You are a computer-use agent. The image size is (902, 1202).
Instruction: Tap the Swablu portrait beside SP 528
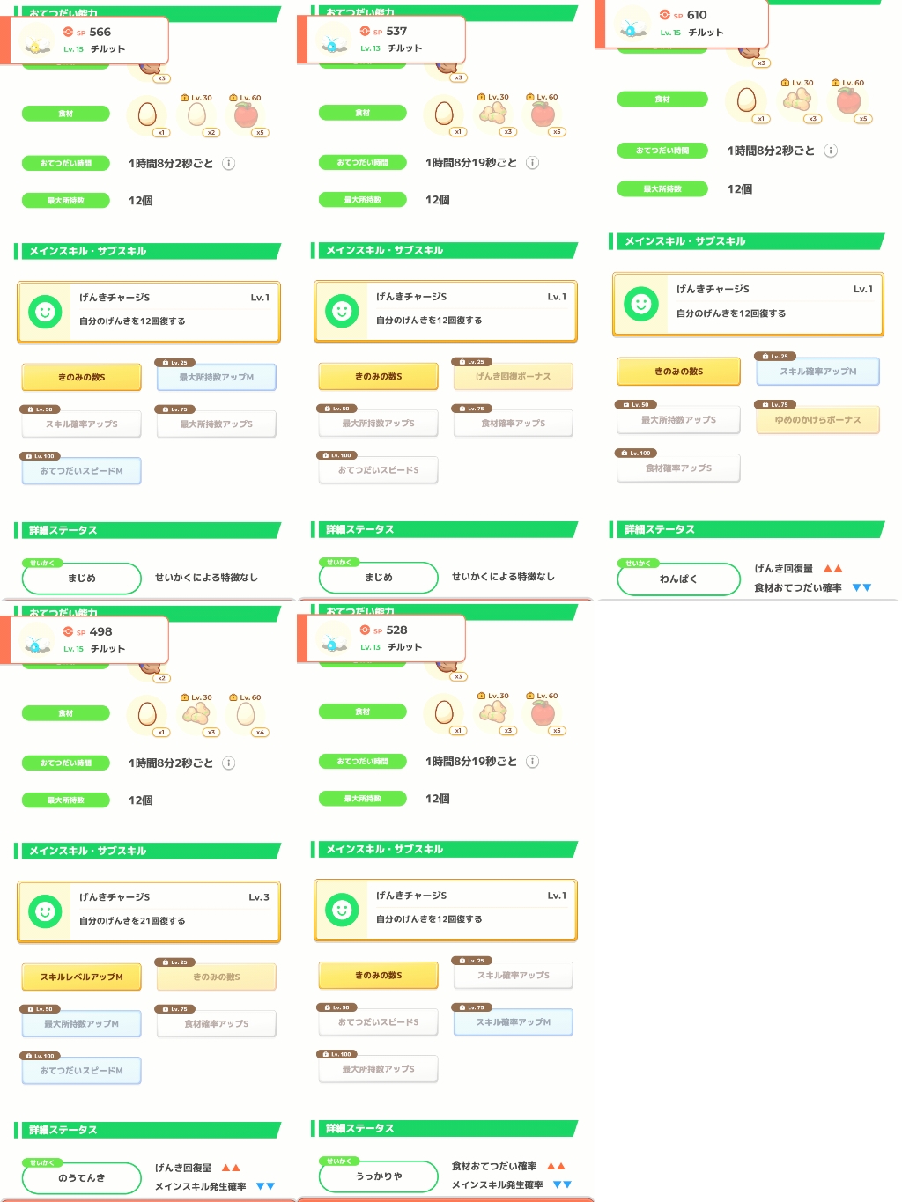pyautogui.click(x=333, y=641)
